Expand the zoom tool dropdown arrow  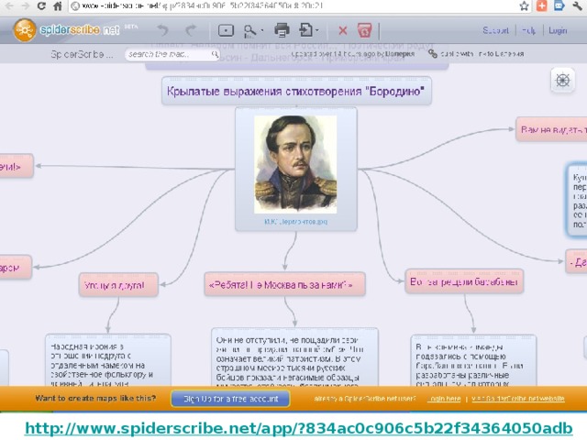[x=261, y=30]
